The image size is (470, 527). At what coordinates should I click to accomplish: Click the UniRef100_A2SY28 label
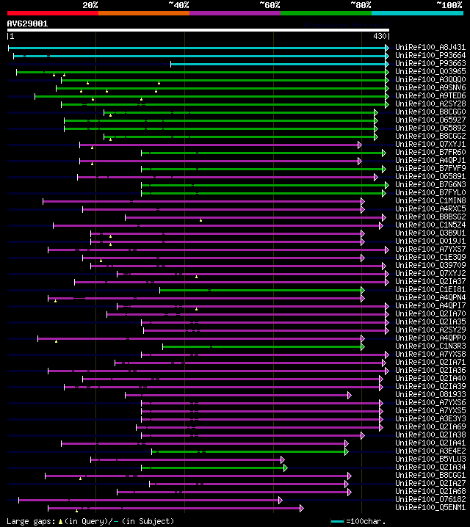(x=430, y=103)
